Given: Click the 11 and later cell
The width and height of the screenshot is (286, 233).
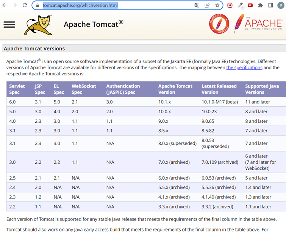Looking at the screenshot, I should pyautogui.click(x=258, y=102).
